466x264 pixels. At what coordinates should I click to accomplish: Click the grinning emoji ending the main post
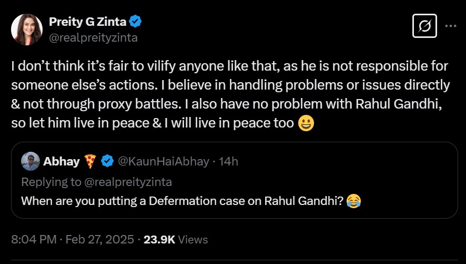coord(306,125)
